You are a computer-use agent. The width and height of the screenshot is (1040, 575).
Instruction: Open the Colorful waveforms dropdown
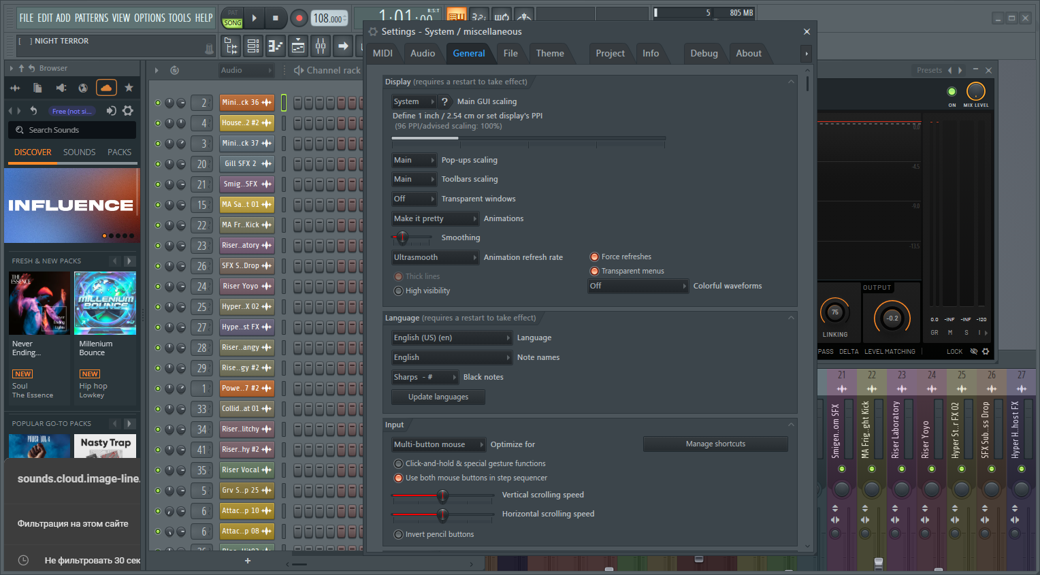638,286
